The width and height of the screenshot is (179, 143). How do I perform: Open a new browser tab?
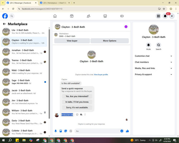[x=74, y=3]
